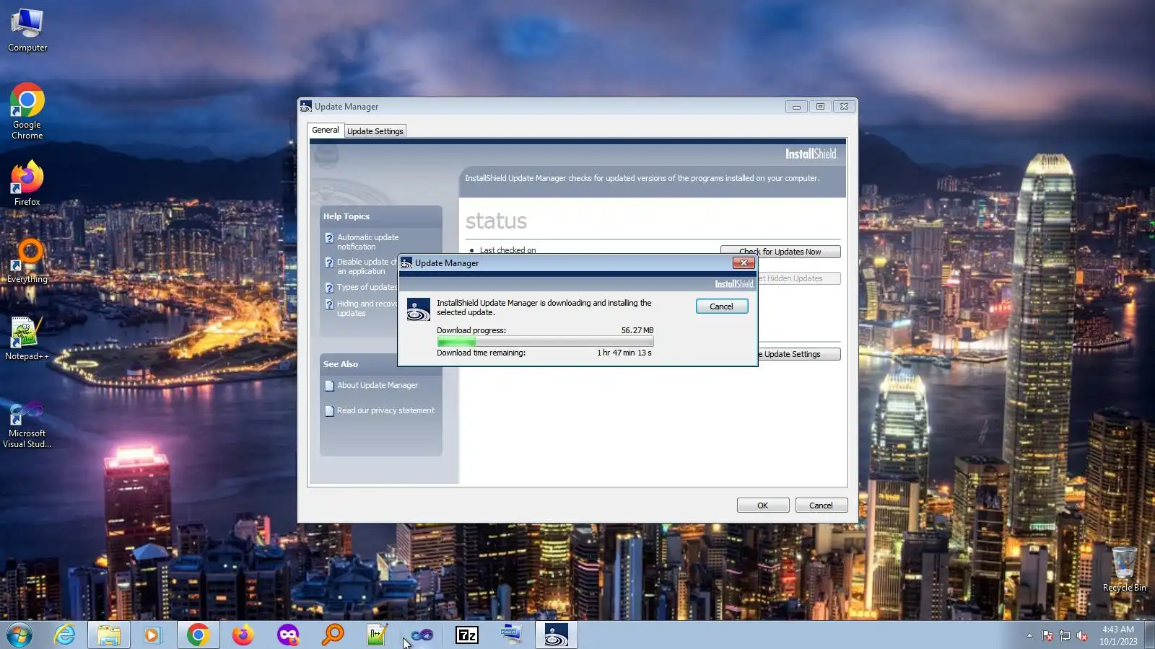Click the "Help Topics" panel heading
This screenshot has height=649, width=1155.
click(x=346, y=216)
